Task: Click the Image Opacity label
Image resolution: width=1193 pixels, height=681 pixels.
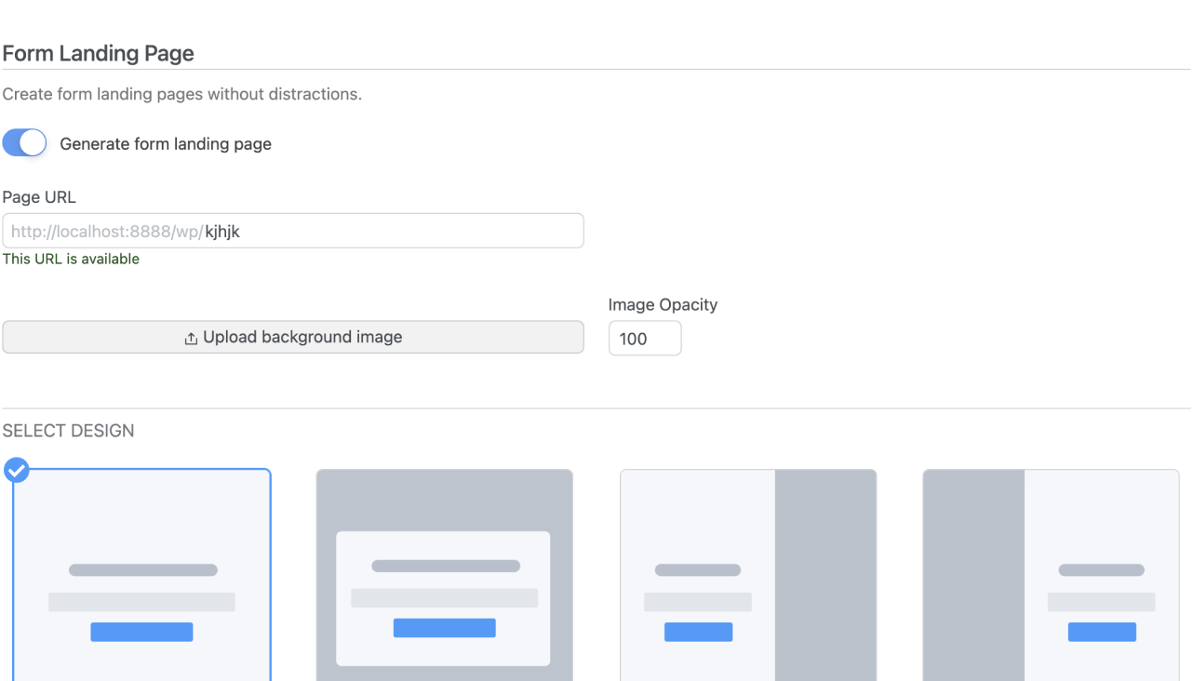Action: [663, 305]
